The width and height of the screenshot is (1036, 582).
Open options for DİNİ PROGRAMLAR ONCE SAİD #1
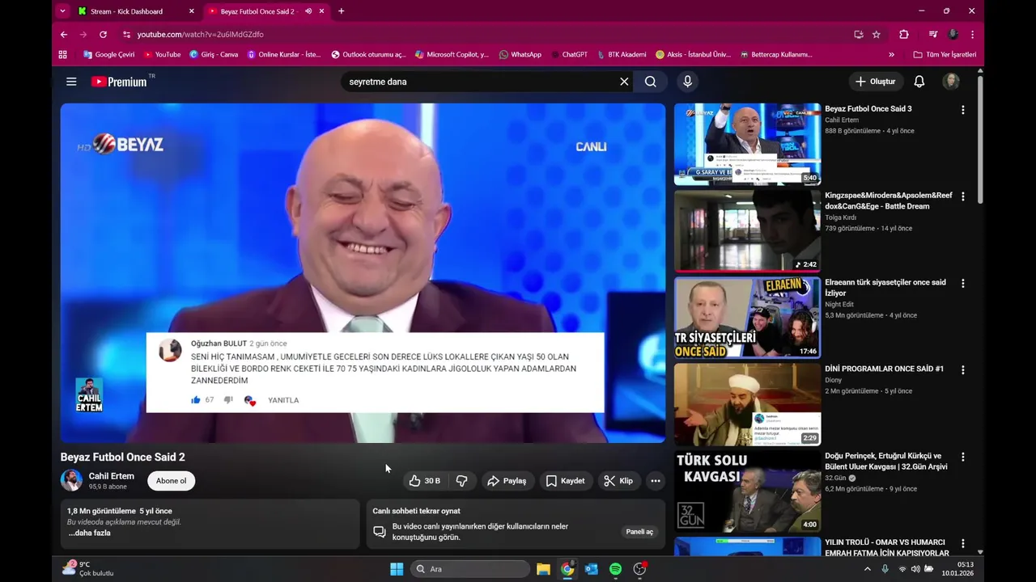962,370
